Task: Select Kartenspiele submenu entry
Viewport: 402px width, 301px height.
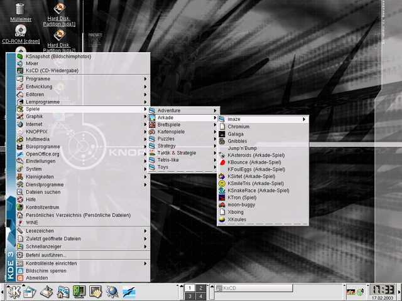Action: click(183, 132)
